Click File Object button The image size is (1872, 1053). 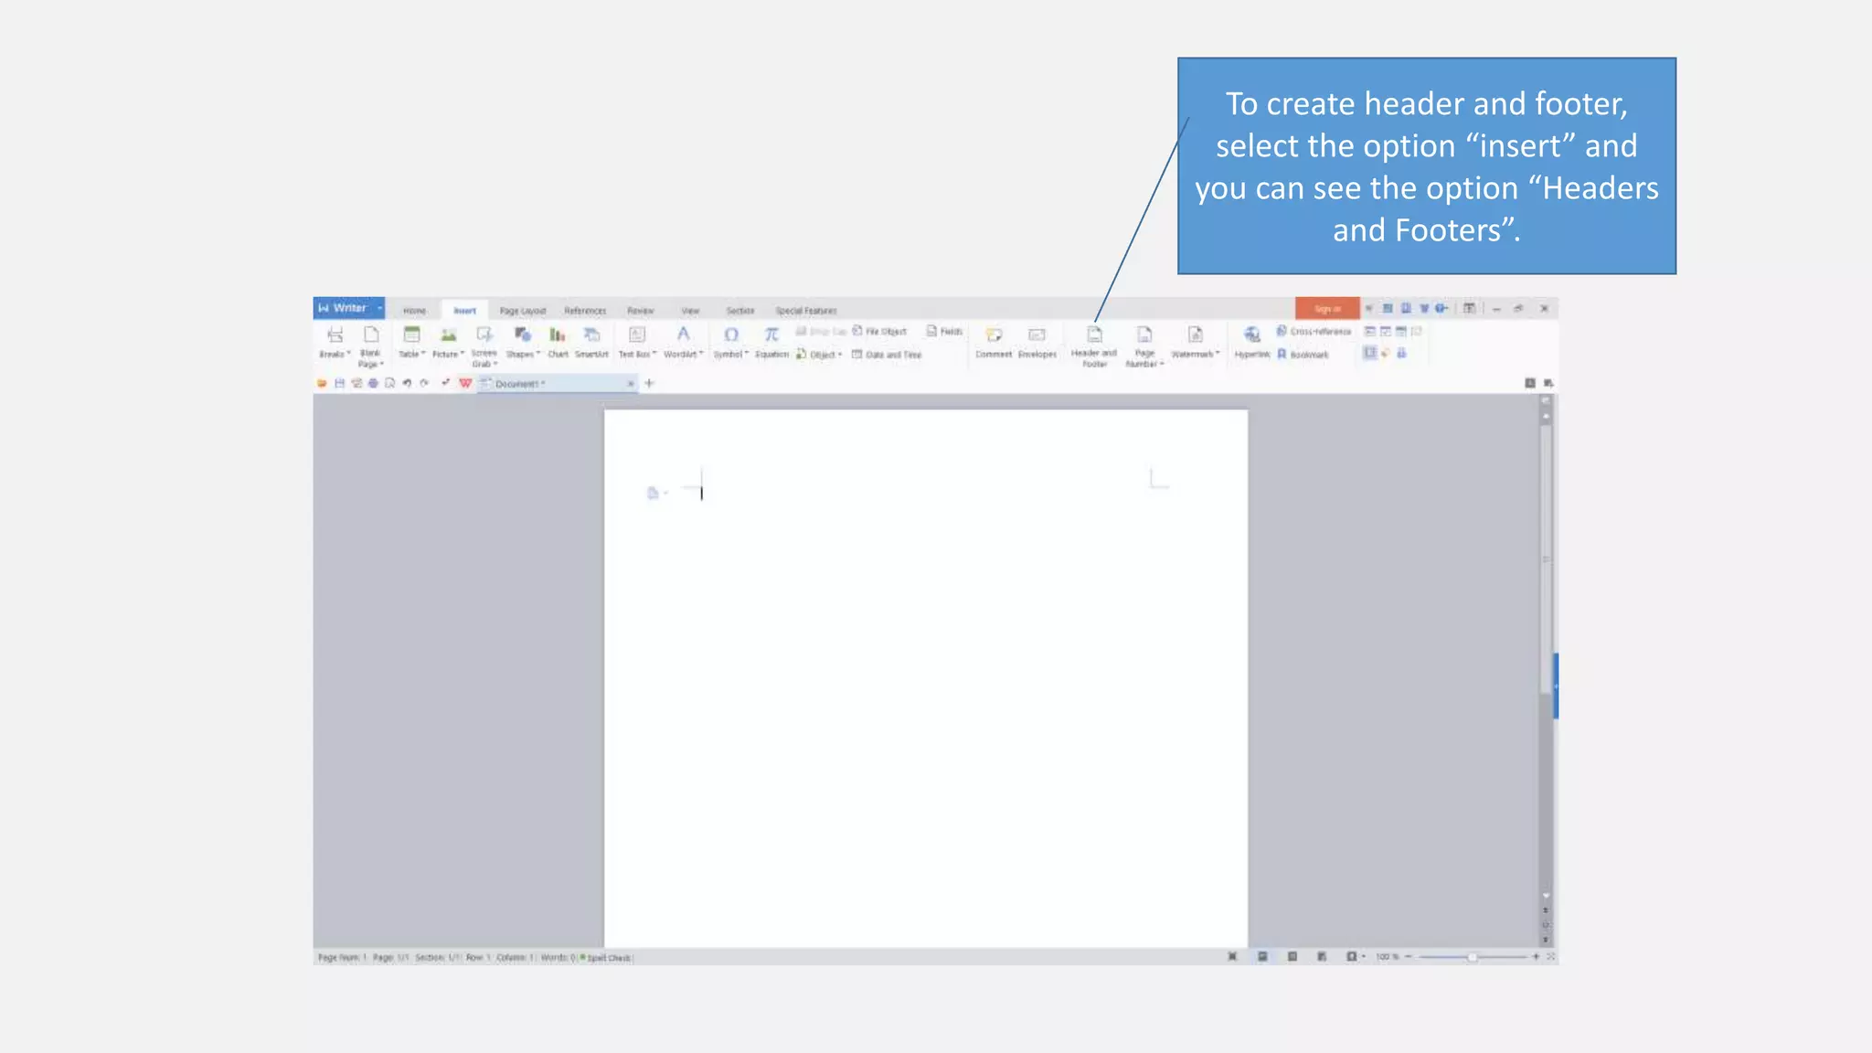(x=879, y=331)
